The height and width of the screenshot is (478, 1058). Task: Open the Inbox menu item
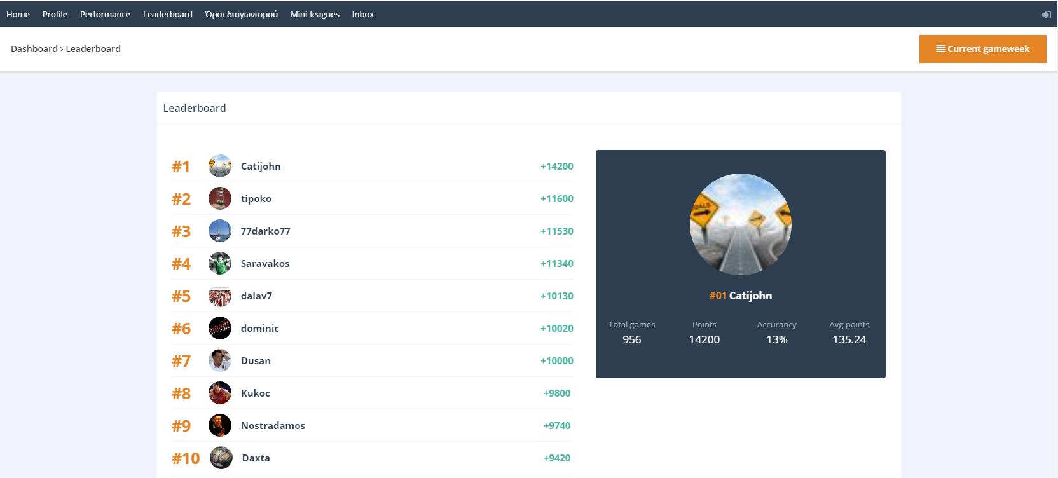click(362, 14)
